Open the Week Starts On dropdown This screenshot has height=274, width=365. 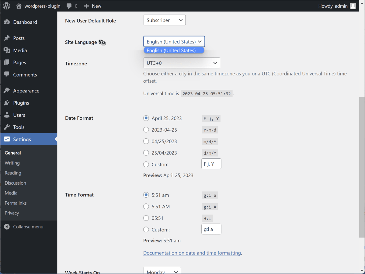click(162, 271)
